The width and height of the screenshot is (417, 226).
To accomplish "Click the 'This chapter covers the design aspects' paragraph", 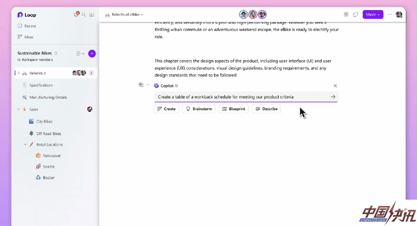I will [x=243, y=68].
